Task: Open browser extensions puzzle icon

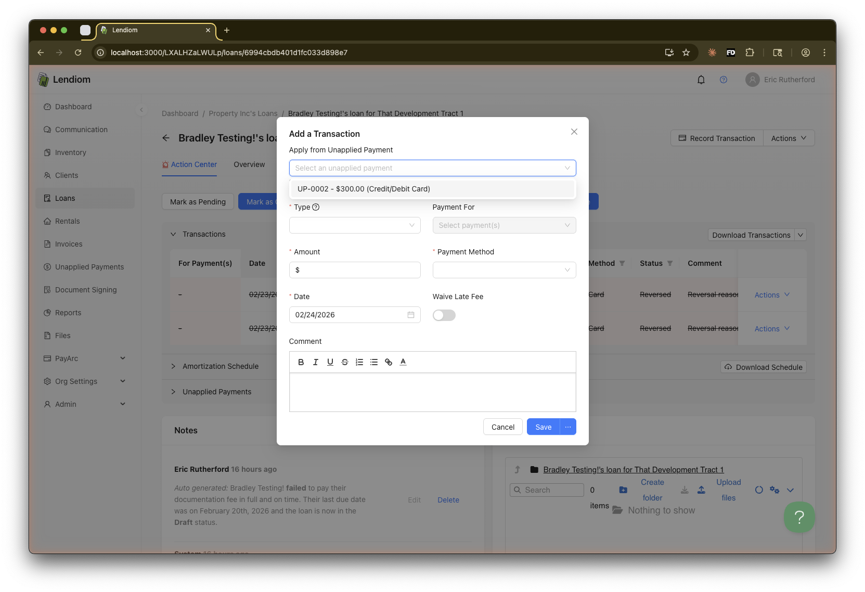Action: click(750, 53)
